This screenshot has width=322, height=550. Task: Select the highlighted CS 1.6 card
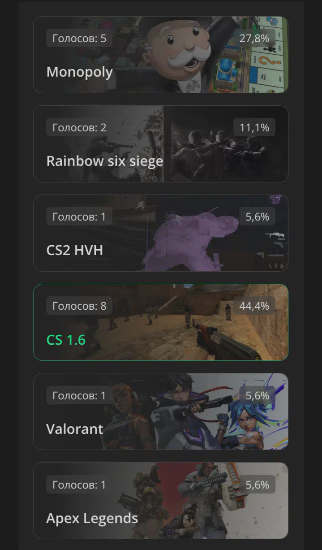pos(161,322)
